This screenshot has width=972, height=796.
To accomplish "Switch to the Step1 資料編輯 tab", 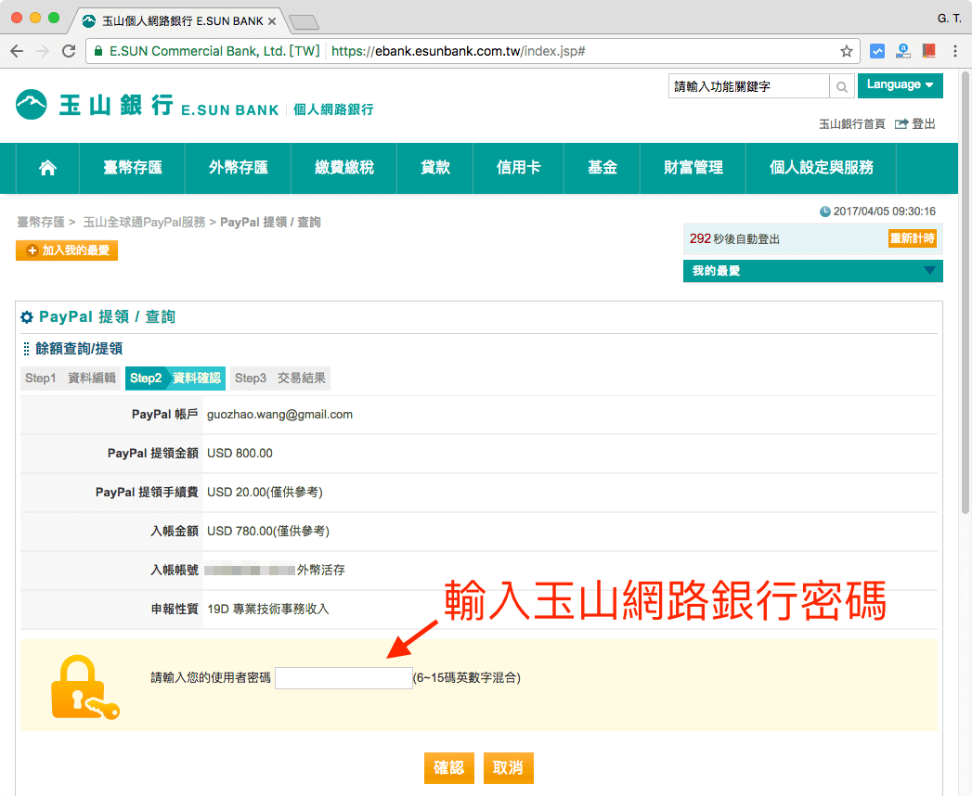I will click(x=71, y=378).
